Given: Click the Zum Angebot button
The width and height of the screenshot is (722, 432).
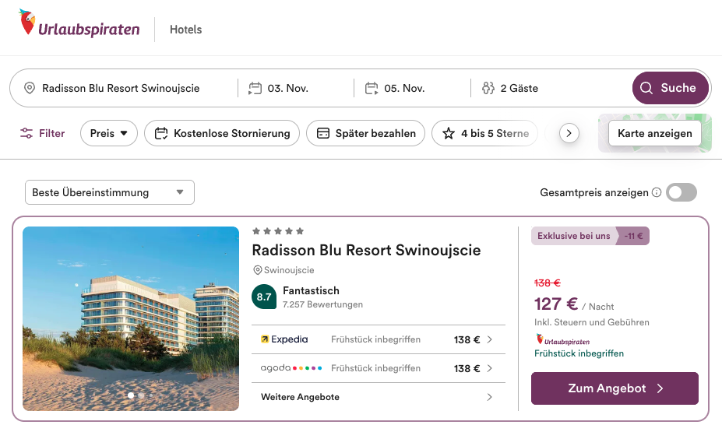Looking at the screenshot, I should coord(615,388).
